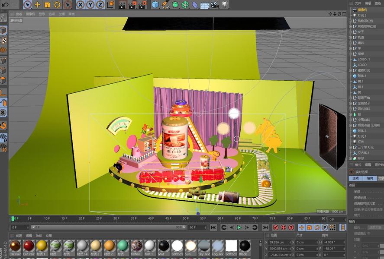384x259 pixels.
Task: Select the Black material ball
Action: click(x=245, y=246)
